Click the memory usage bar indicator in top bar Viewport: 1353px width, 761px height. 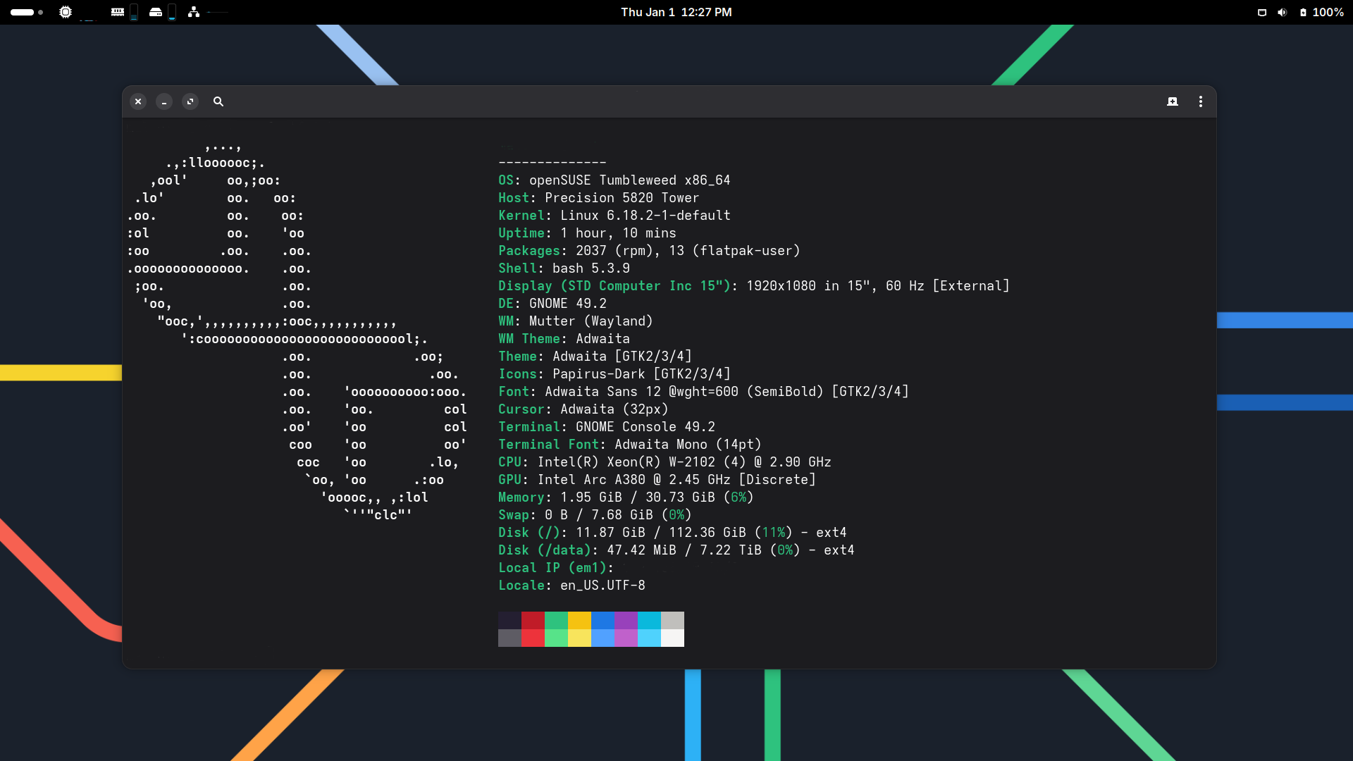click(x=134, y=12)
